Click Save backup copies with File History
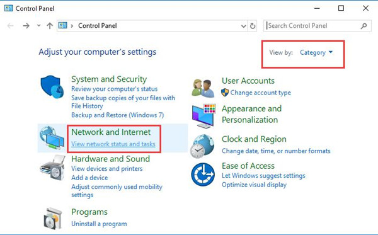The width and height of the screenshot is (378, 235). 123,102
